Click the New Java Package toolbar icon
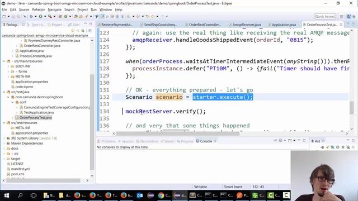 pos(60,16)
